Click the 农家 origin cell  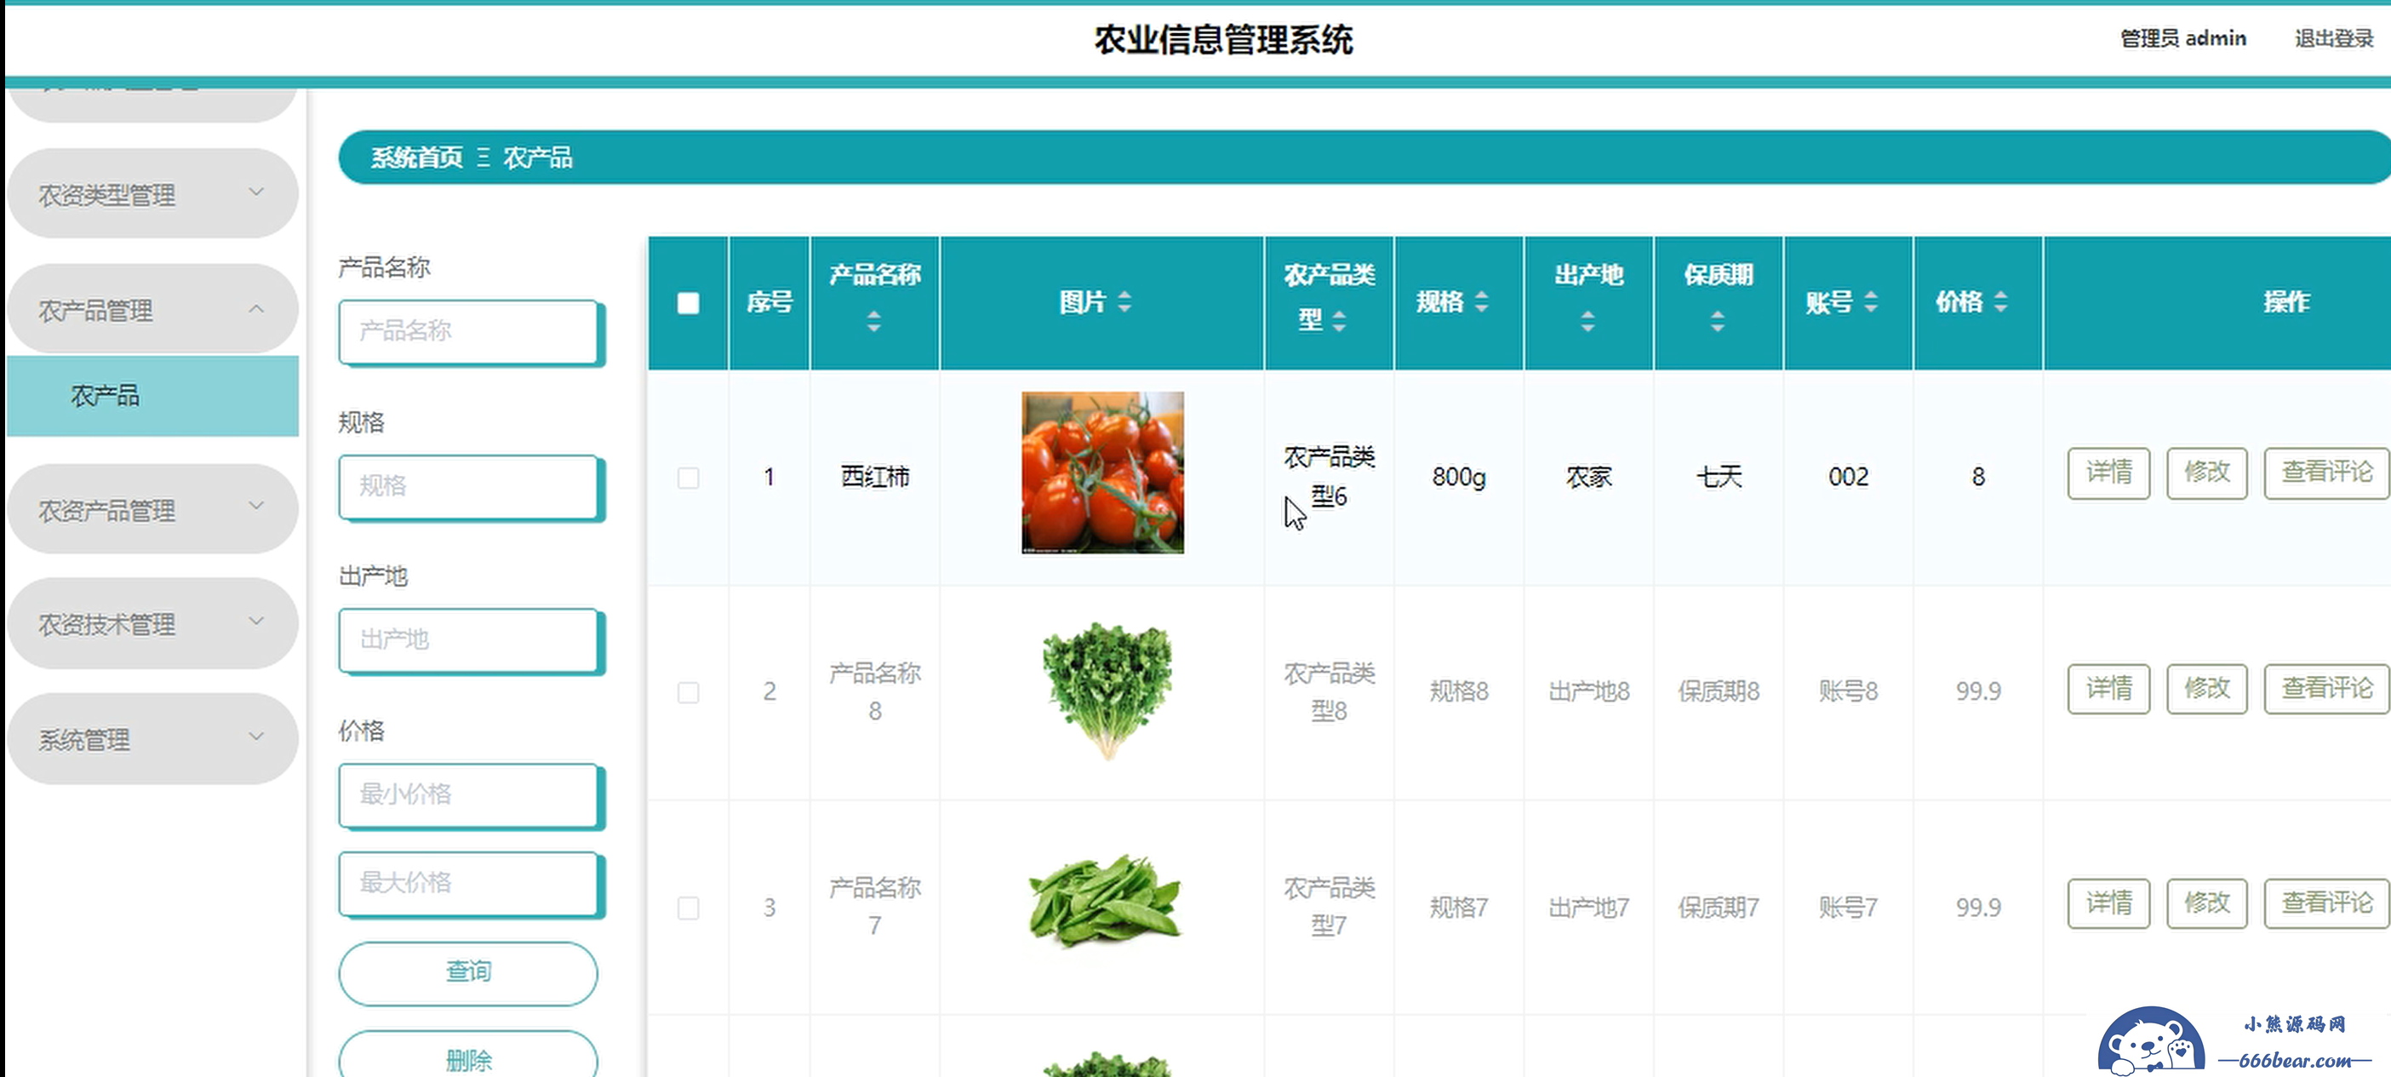(1588, 478)
